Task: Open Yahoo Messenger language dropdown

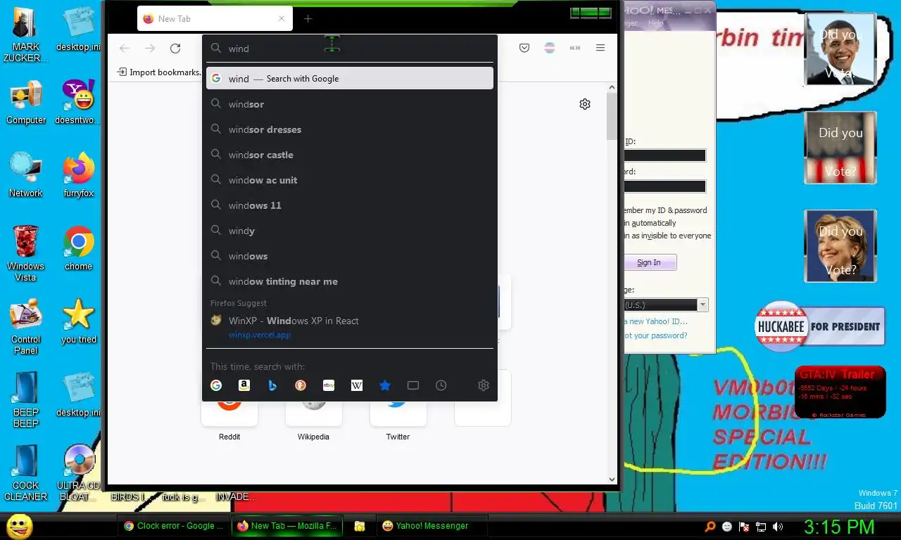Action: [702, 305]
